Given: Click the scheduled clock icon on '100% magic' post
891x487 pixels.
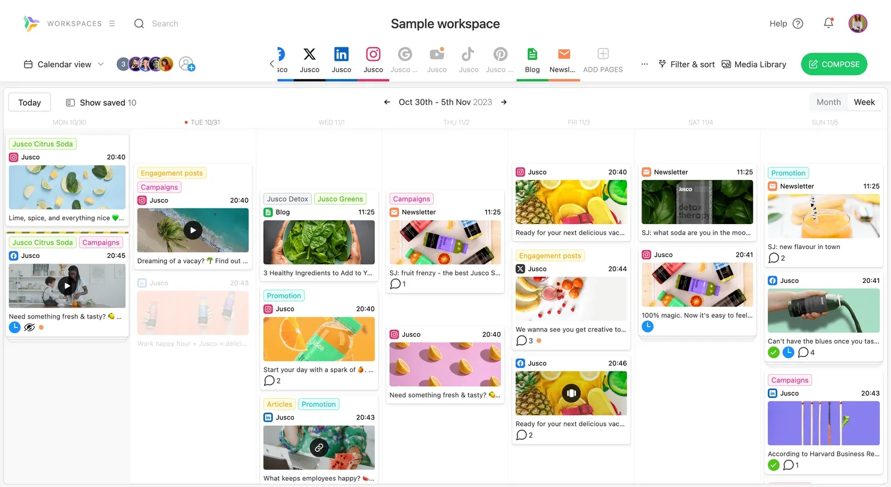Looking at the screenshot, I should (x=648, y=326).
